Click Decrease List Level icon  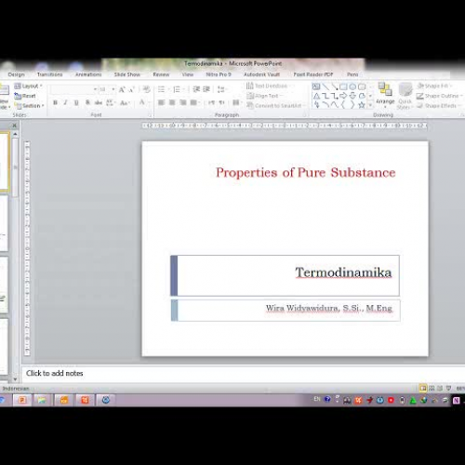pos(196,89)
